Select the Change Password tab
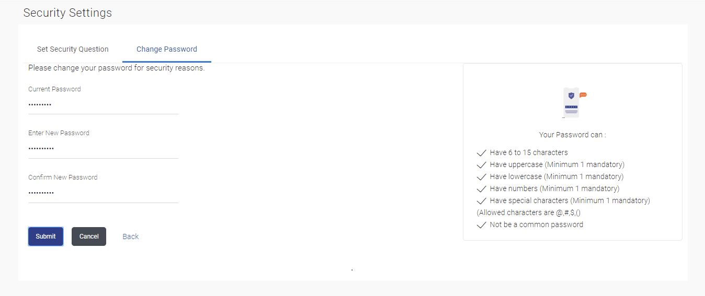The image size is (705, 296). click(x=167, y=49)
